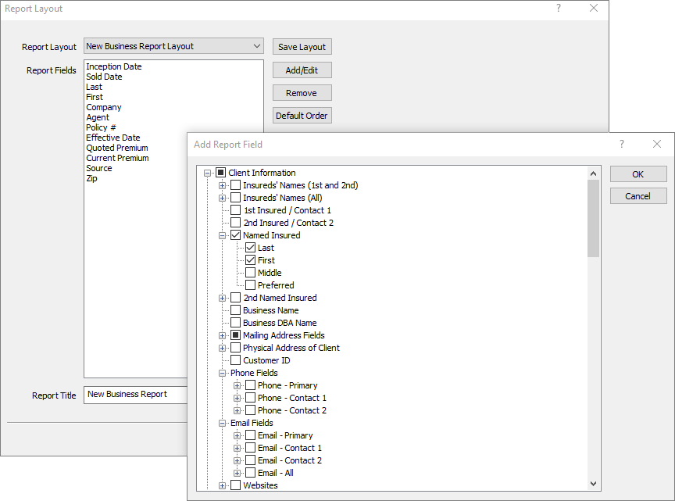Click the Add Report Field help icon
Screen dimensions: 675x501
coord(621,144)
